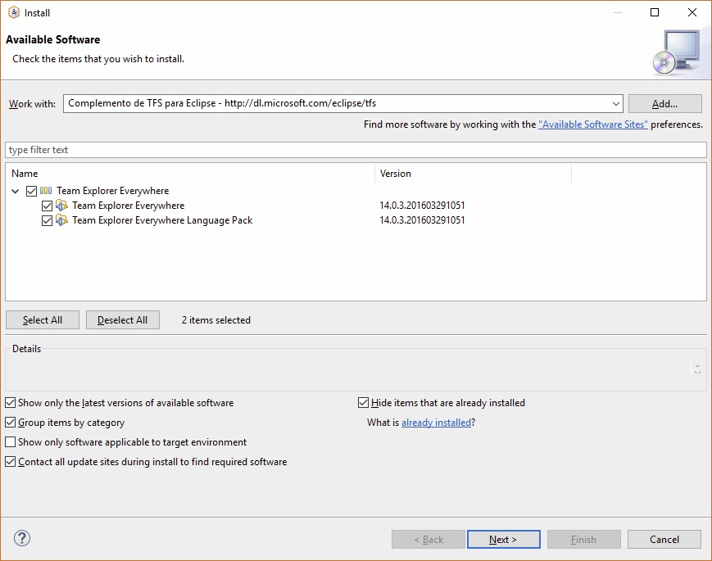Collapse the Team Explorer Everywhere tree node
712x561 pixels.
(16, 191)
